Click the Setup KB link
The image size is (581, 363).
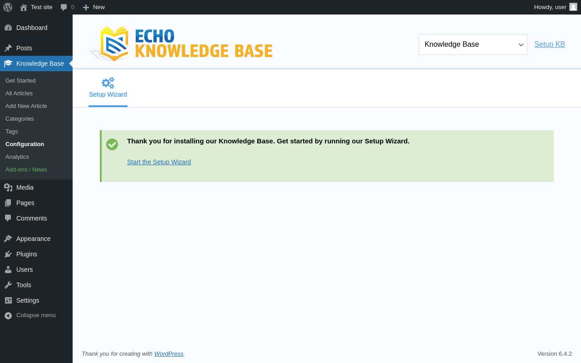pos(550,44)
